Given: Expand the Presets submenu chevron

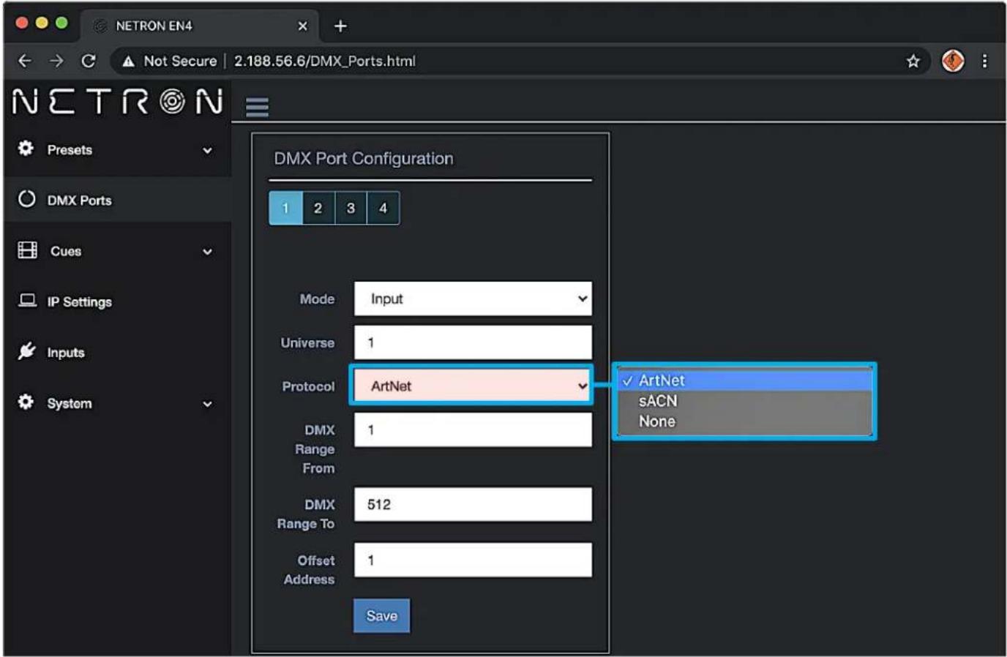Looking at the screenshot, I should 207,150.
